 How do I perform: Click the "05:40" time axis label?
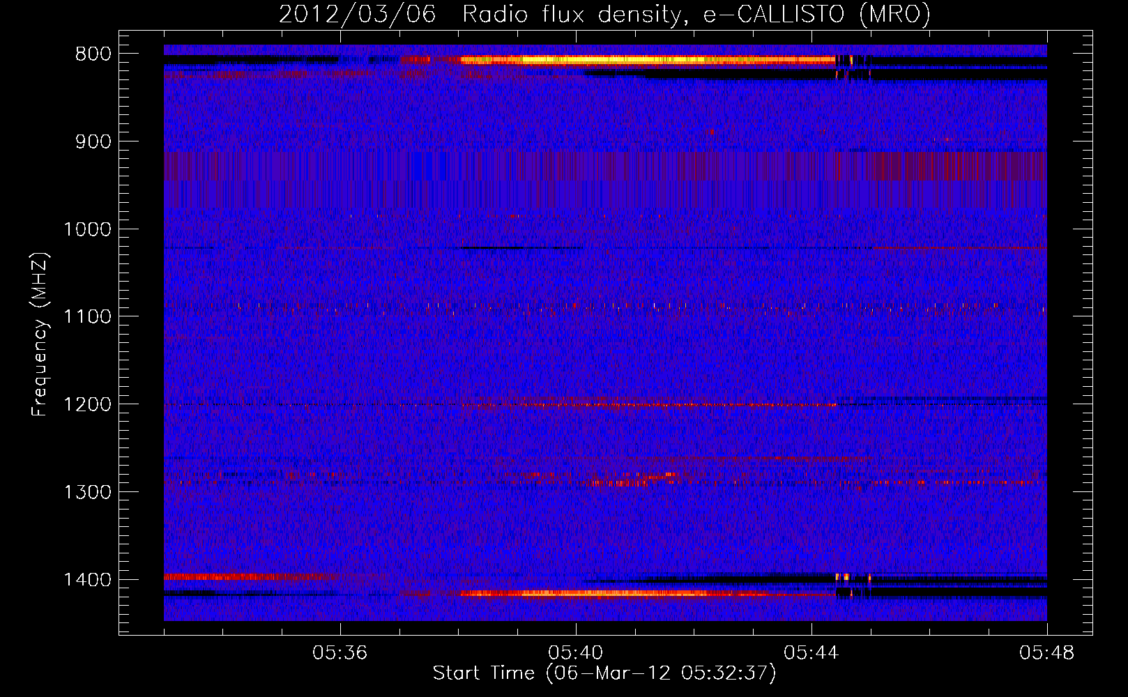[575, 653]
